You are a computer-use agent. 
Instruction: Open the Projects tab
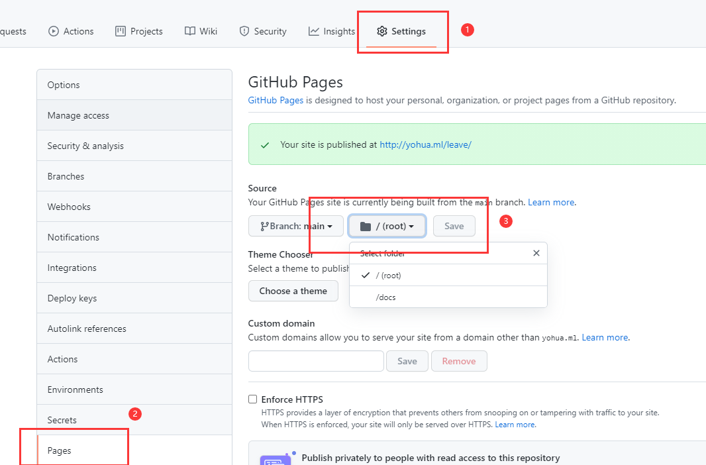click(138, 31)
